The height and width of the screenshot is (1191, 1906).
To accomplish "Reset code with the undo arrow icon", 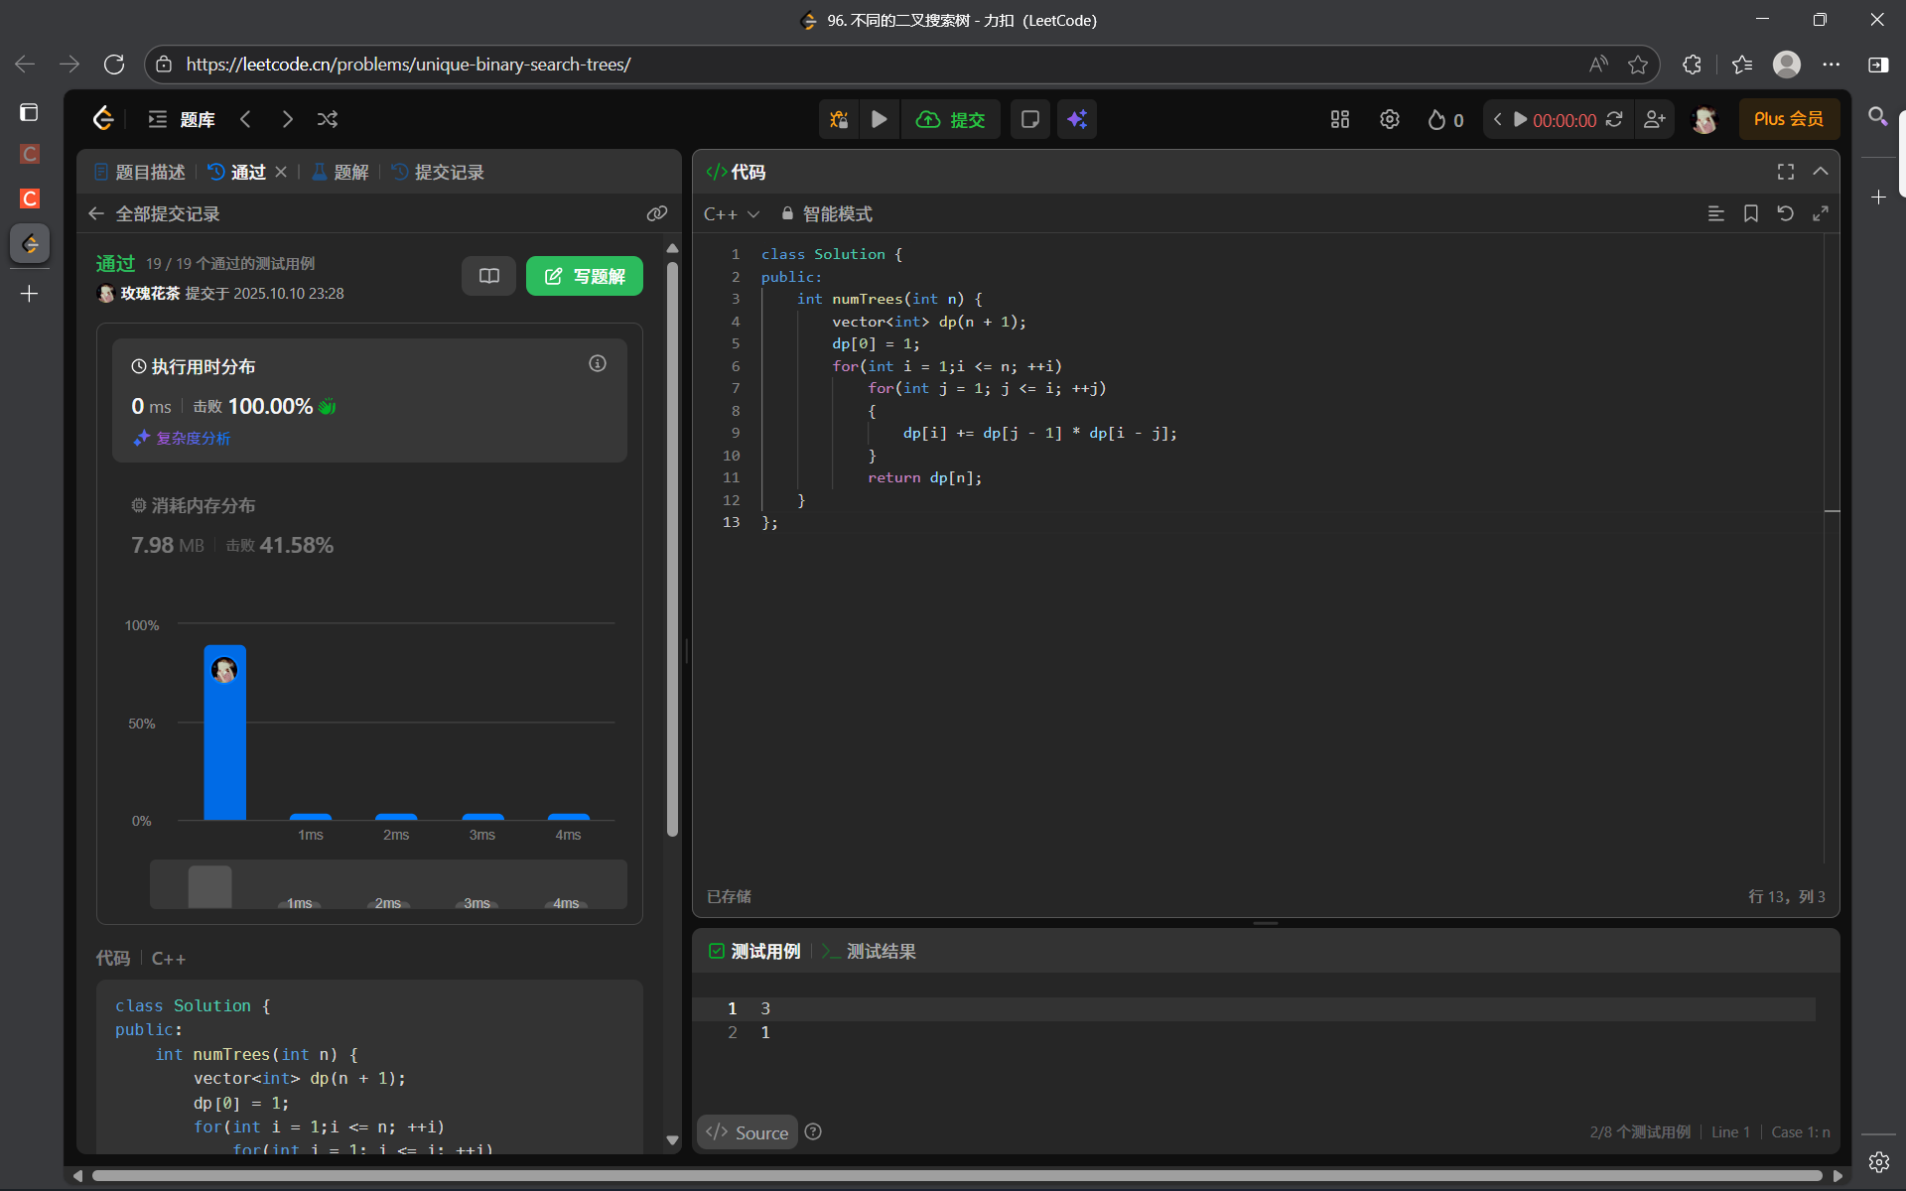I will point(1785,213).
